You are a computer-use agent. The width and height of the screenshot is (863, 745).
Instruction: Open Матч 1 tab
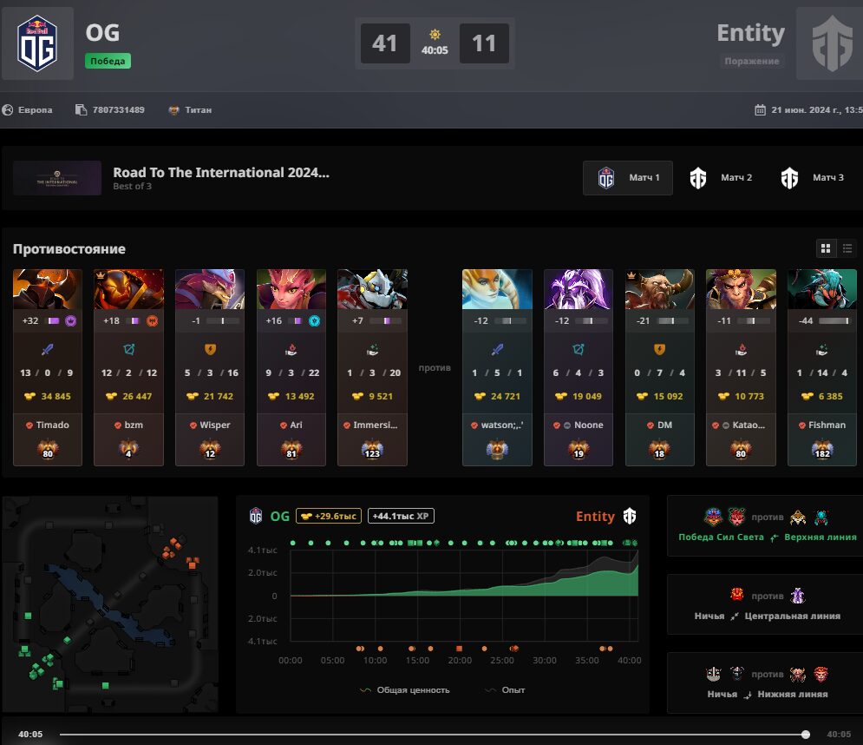click(x=628, y=178)
